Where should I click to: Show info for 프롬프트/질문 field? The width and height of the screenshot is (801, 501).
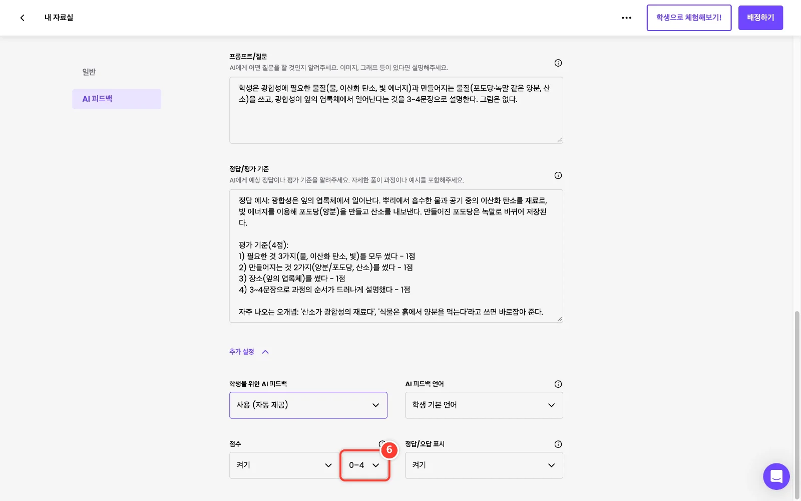point(558,63)
